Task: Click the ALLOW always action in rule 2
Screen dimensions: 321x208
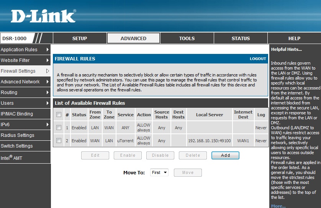Action: coord(144,141)
